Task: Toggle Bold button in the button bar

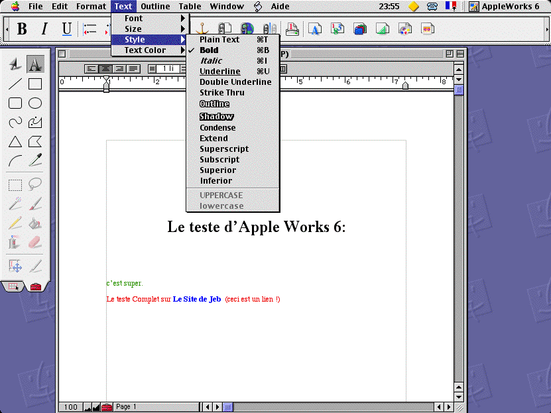Action: coord(22,29)
